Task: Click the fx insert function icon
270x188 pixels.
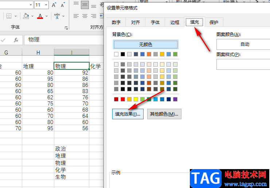Action: point(16,40)
